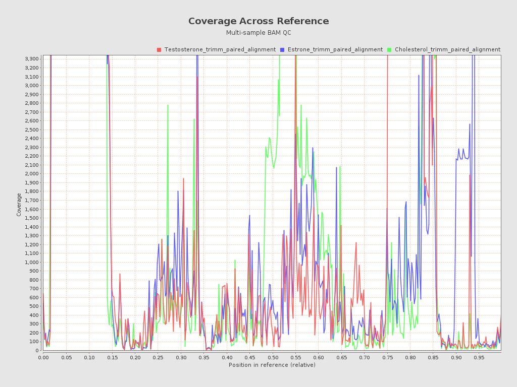The height and width of the screenshot is (387, 517).
Task: Select the Estrone_trimm_paired_alignment legend label
Action: 335,50
